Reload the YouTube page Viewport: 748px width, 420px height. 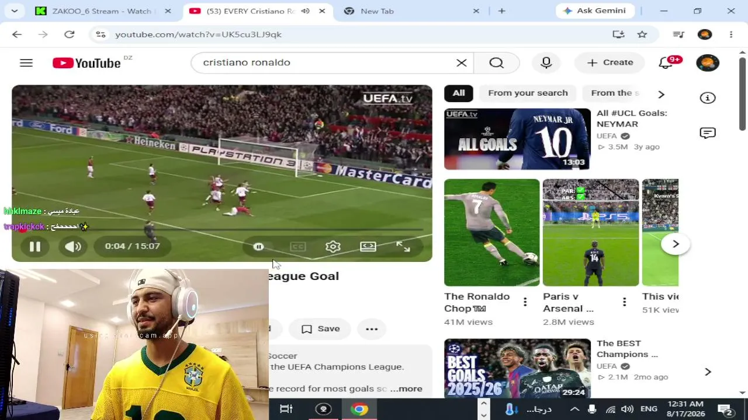(x=70, y=34)
